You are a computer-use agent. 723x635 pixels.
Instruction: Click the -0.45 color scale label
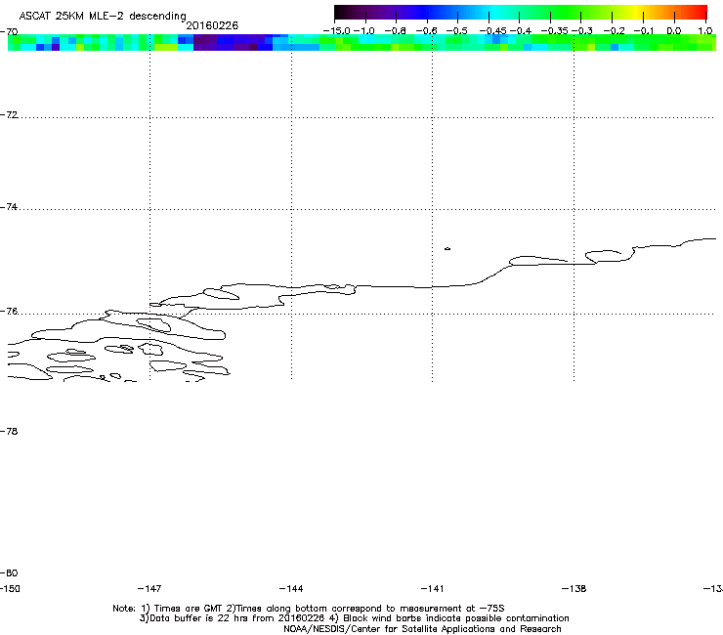click(x=493, y=31)
